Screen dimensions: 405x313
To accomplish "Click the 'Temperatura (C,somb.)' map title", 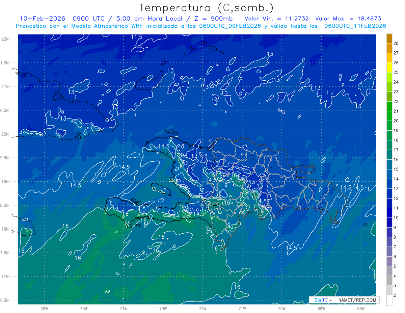I will pyautogui.click(x=206, y=8).
